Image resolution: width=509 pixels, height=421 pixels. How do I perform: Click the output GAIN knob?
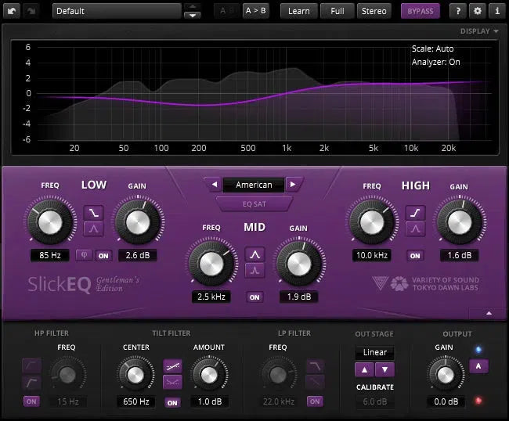[x=445, y=373]
